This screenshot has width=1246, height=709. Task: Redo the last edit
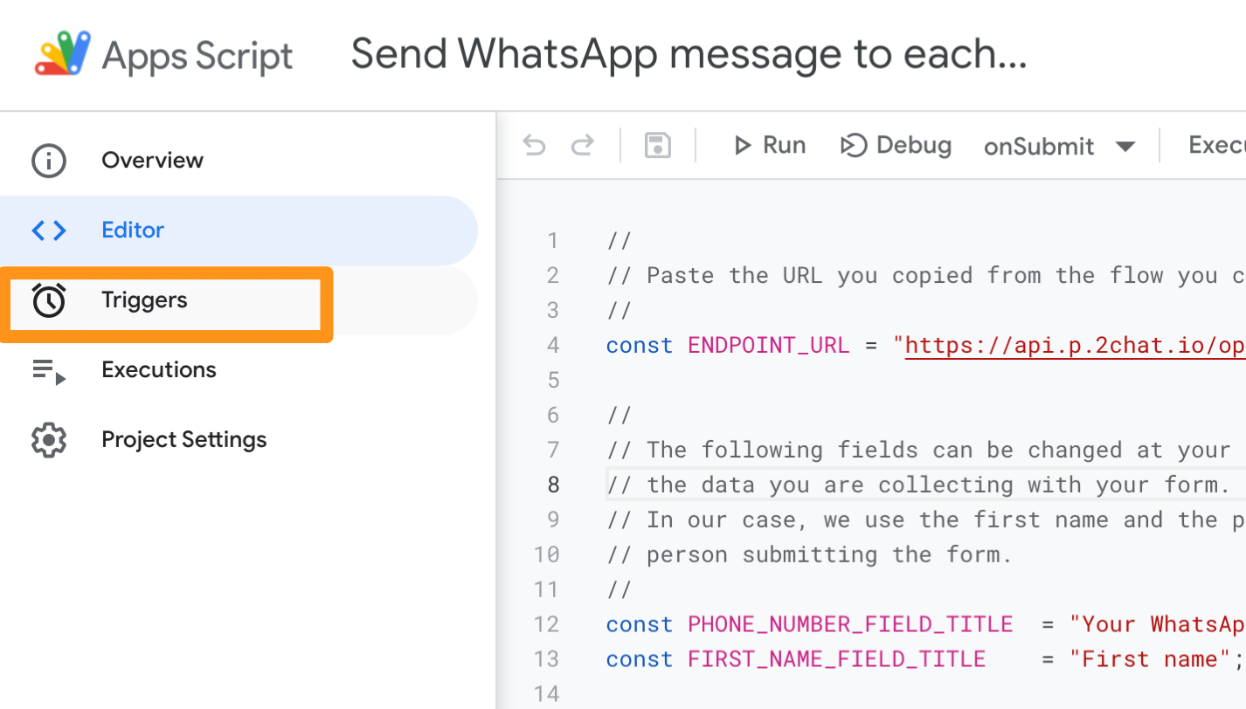[583, 145]
